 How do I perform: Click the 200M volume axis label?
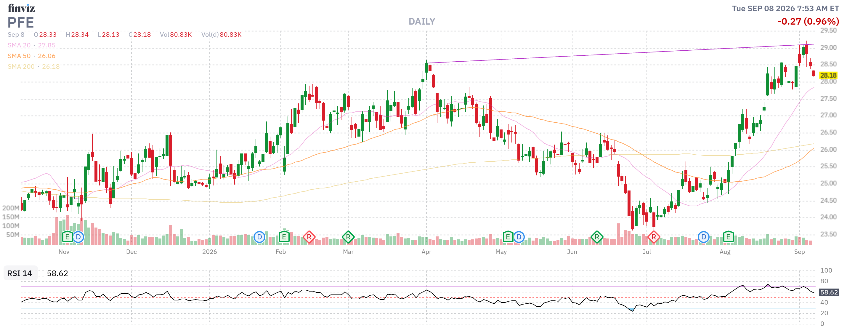11,208
